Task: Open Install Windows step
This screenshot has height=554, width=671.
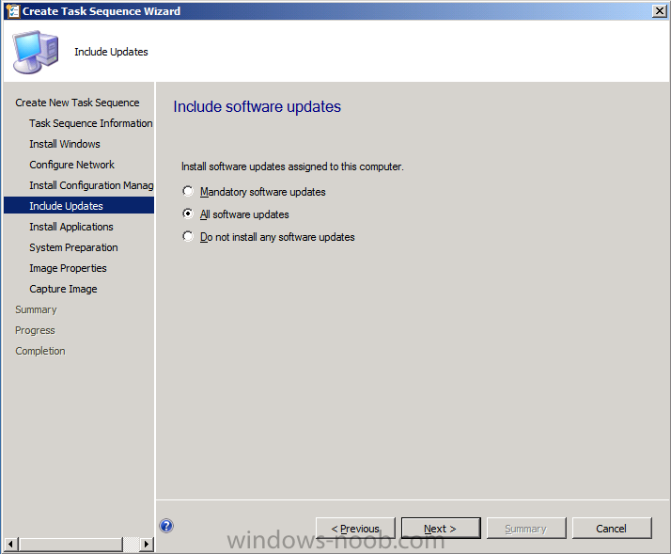Action: pyautogui.click(x=65, y=144)
